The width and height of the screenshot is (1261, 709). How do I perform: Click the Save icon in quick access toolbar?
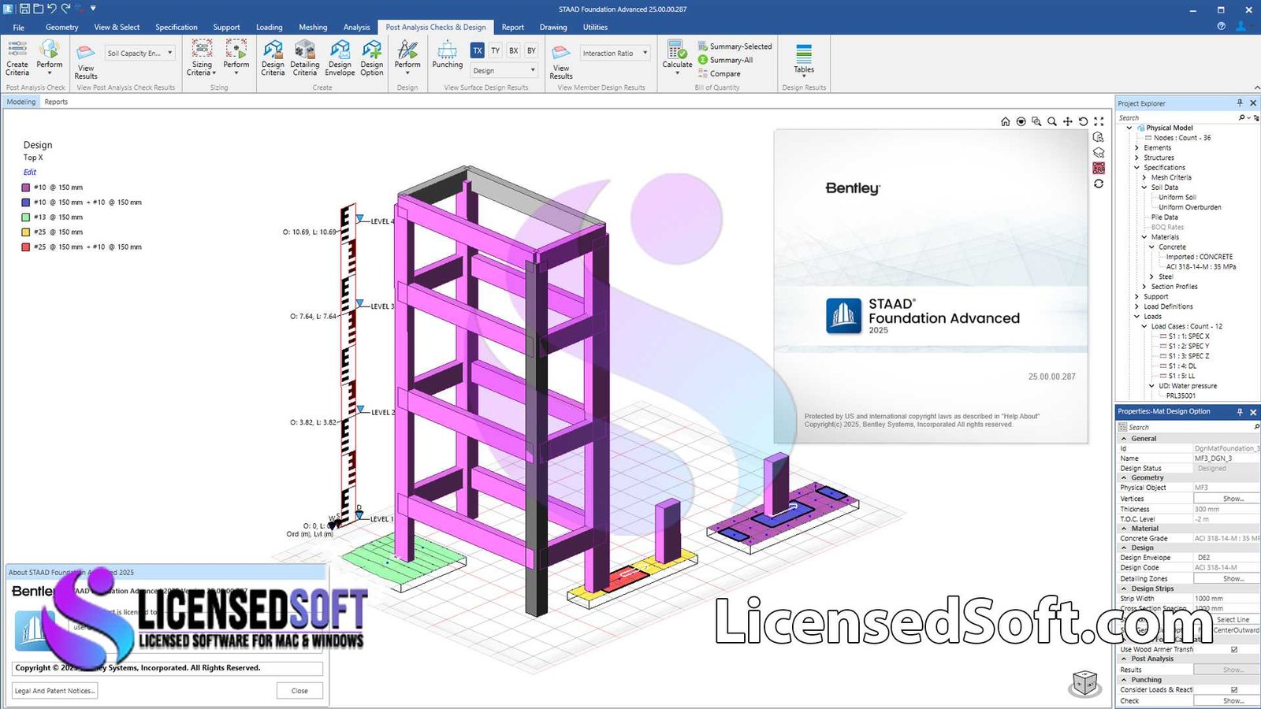24,9
